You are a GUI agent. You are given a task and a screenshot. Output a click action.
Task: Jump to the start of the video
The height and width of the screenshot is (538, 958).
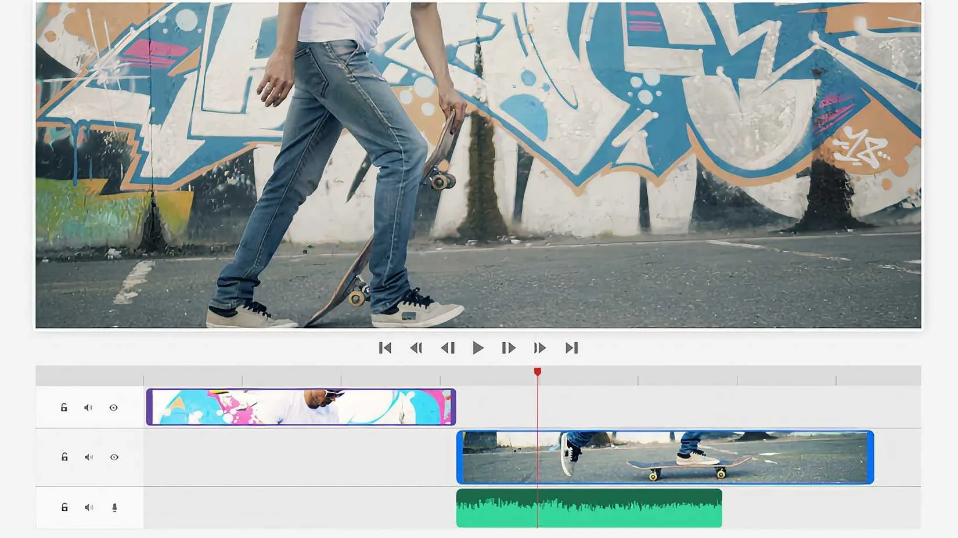[x=385, y=348]
